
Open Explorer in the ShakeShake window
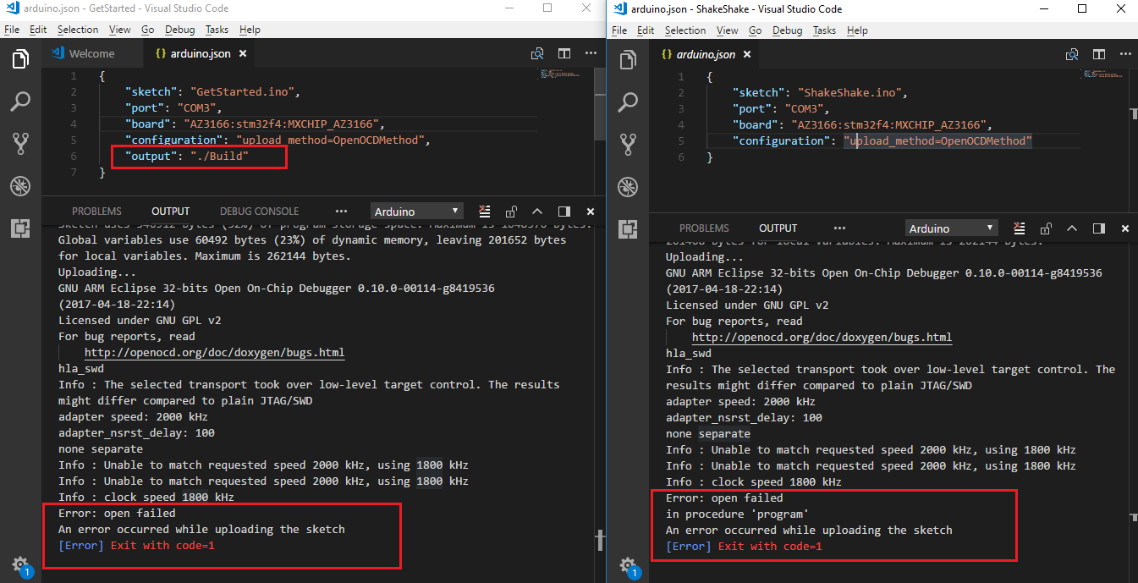pyautogui.click(x=628, y=60)
